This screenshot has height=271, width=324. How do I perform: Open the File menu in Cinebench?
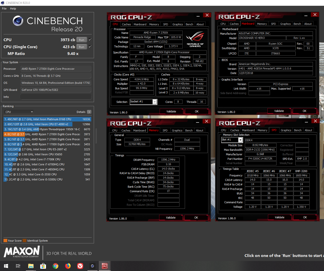click(x=4, y=8)
